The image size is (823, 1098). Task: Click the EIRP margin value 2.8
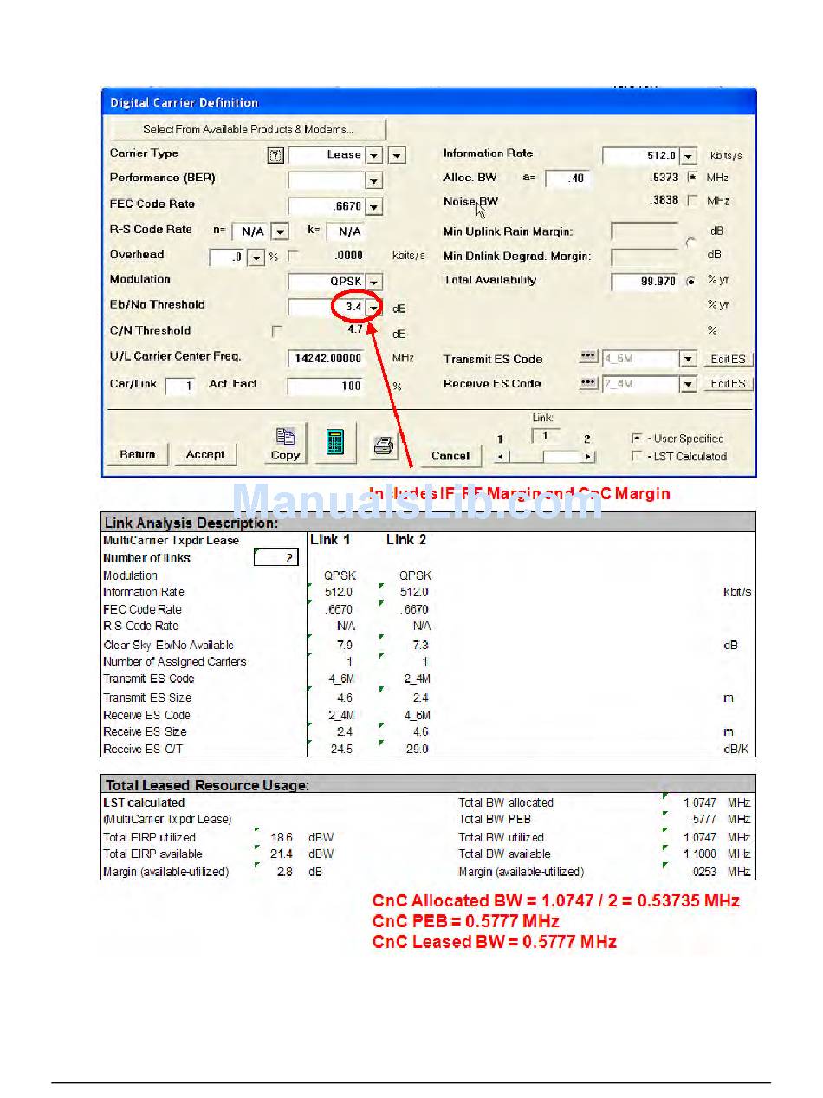click(284, 872)
